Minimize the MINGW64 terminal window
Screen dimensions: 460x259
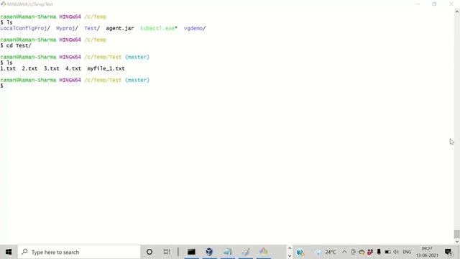tap(418, 4)
